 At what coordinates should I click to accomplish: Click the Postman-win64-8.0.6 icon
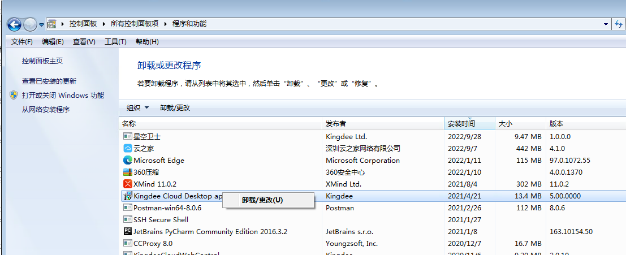click(128, 208)
